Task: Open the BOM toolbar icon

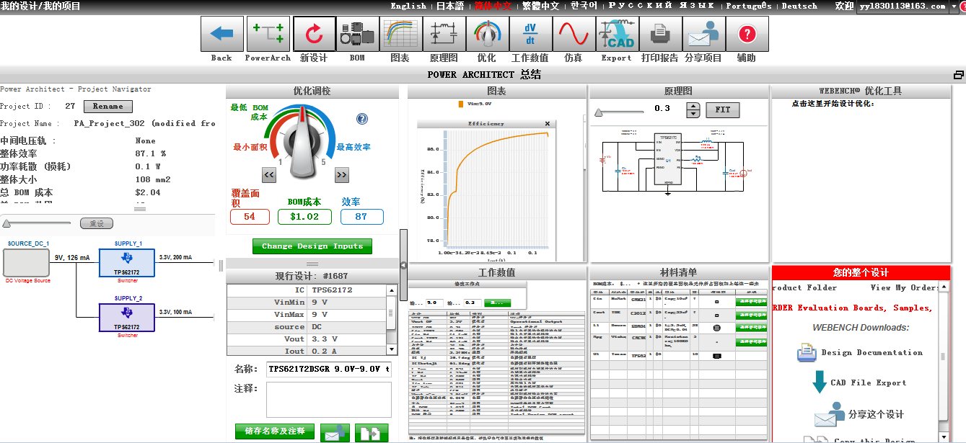Action: 357,34
